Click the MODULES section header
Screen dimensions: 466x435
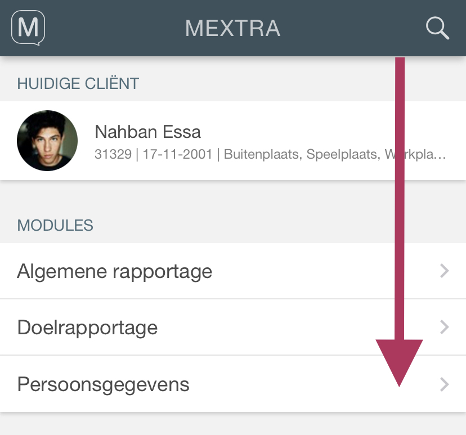click(x=55, y=225)
